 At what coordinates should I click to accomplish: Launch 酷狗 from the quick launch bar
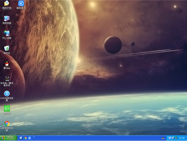(30, 138)
